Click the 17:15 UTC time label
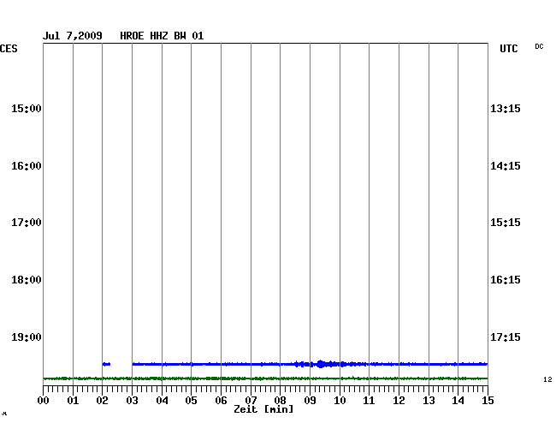The width and height of the screenshot is (556, 423). coord(506,337)
